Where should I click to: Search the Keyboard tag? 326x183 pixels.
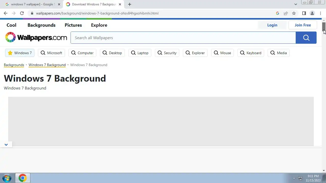(251, 53)
